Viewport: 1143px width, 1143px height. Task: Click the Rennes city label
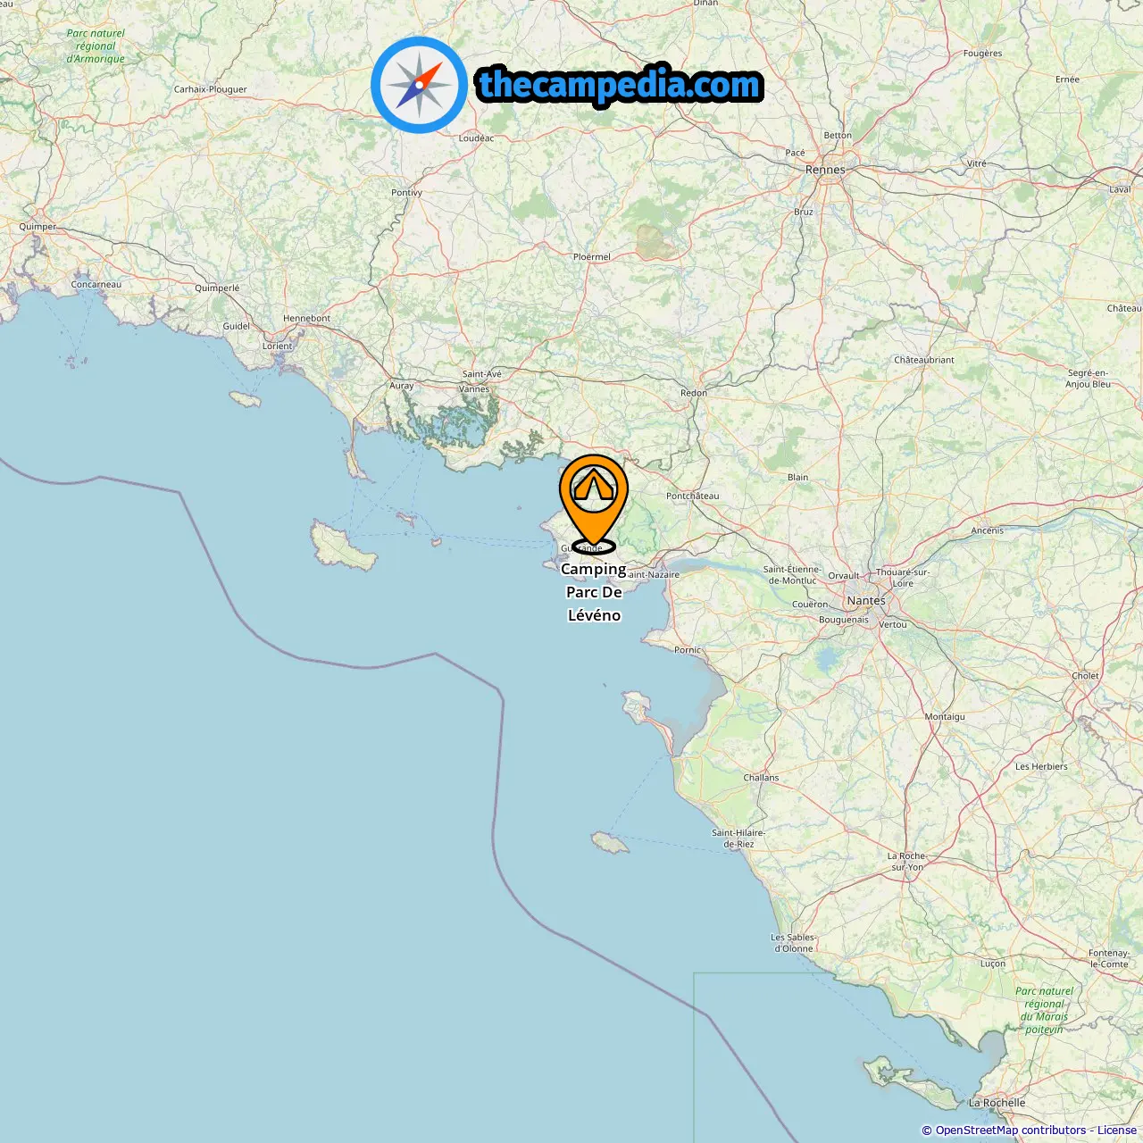click(825, 170)
